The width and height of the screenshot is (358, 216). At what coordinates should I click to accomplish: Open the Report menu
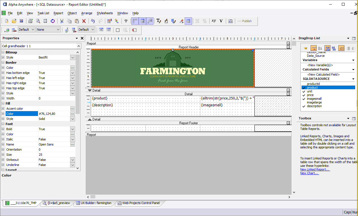[58, 13]
